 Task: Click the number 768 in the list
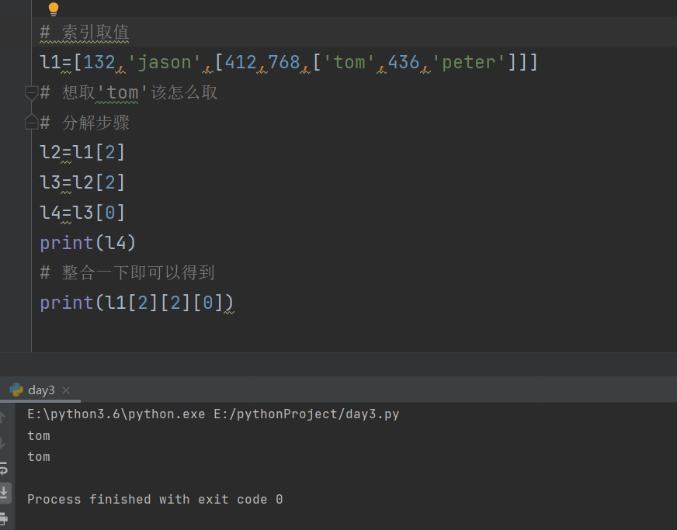tap(284, 63)
